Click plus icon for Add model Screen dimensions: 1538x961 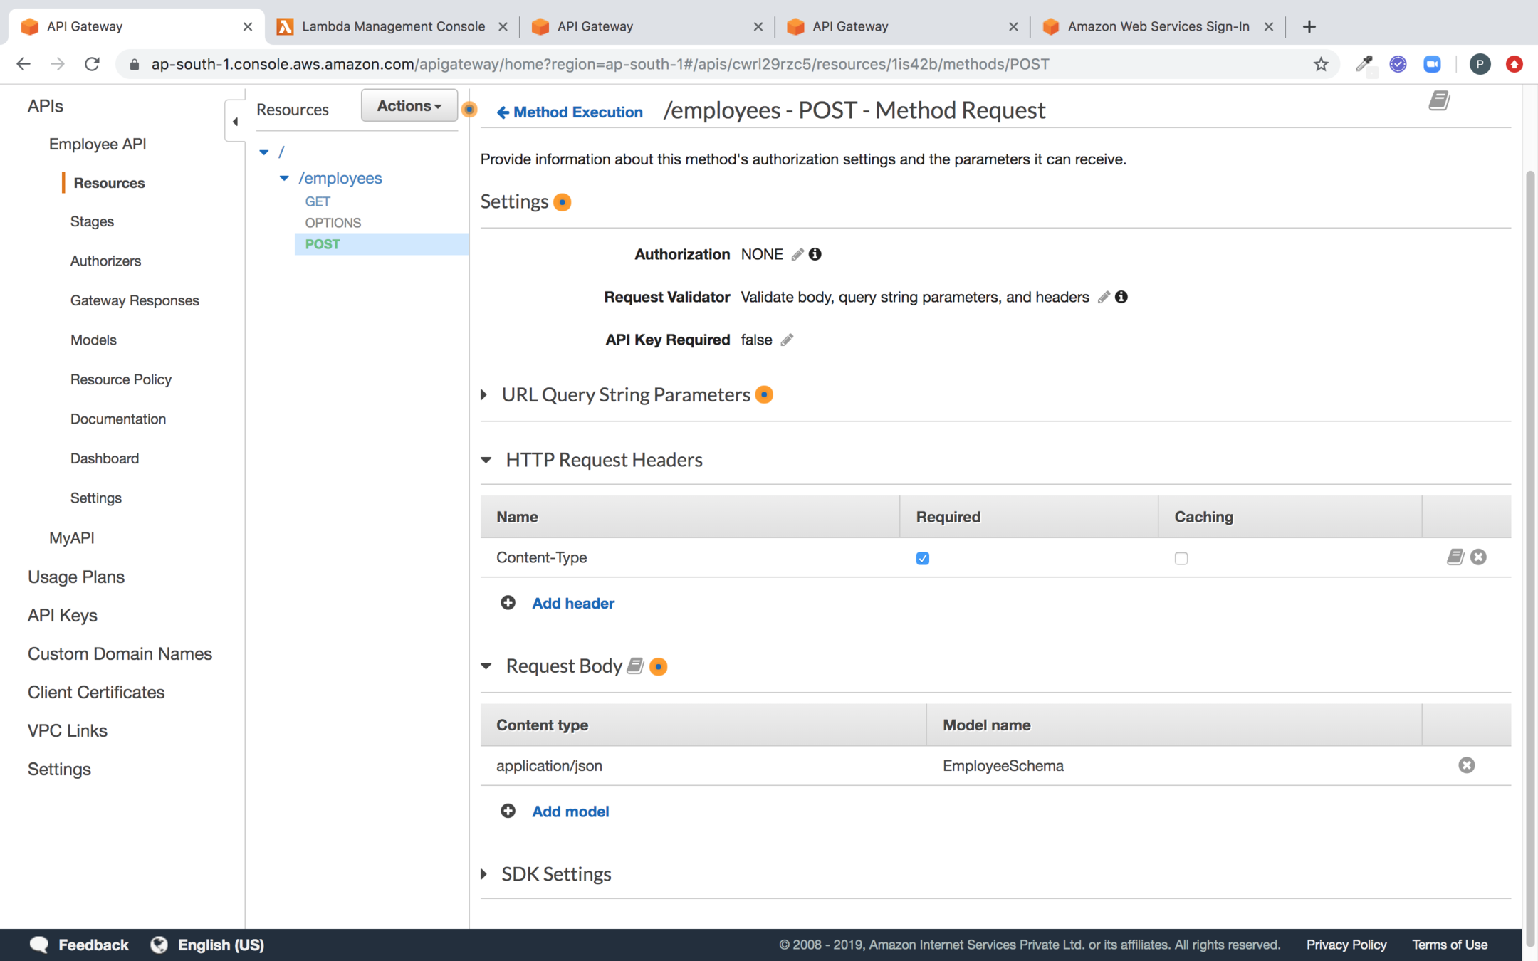(x=508, y=812)
